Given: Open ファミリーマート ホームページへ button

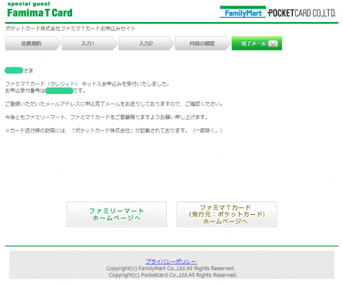Looking at the screenshot, I should pyautogui.click(x=117, y=214).
